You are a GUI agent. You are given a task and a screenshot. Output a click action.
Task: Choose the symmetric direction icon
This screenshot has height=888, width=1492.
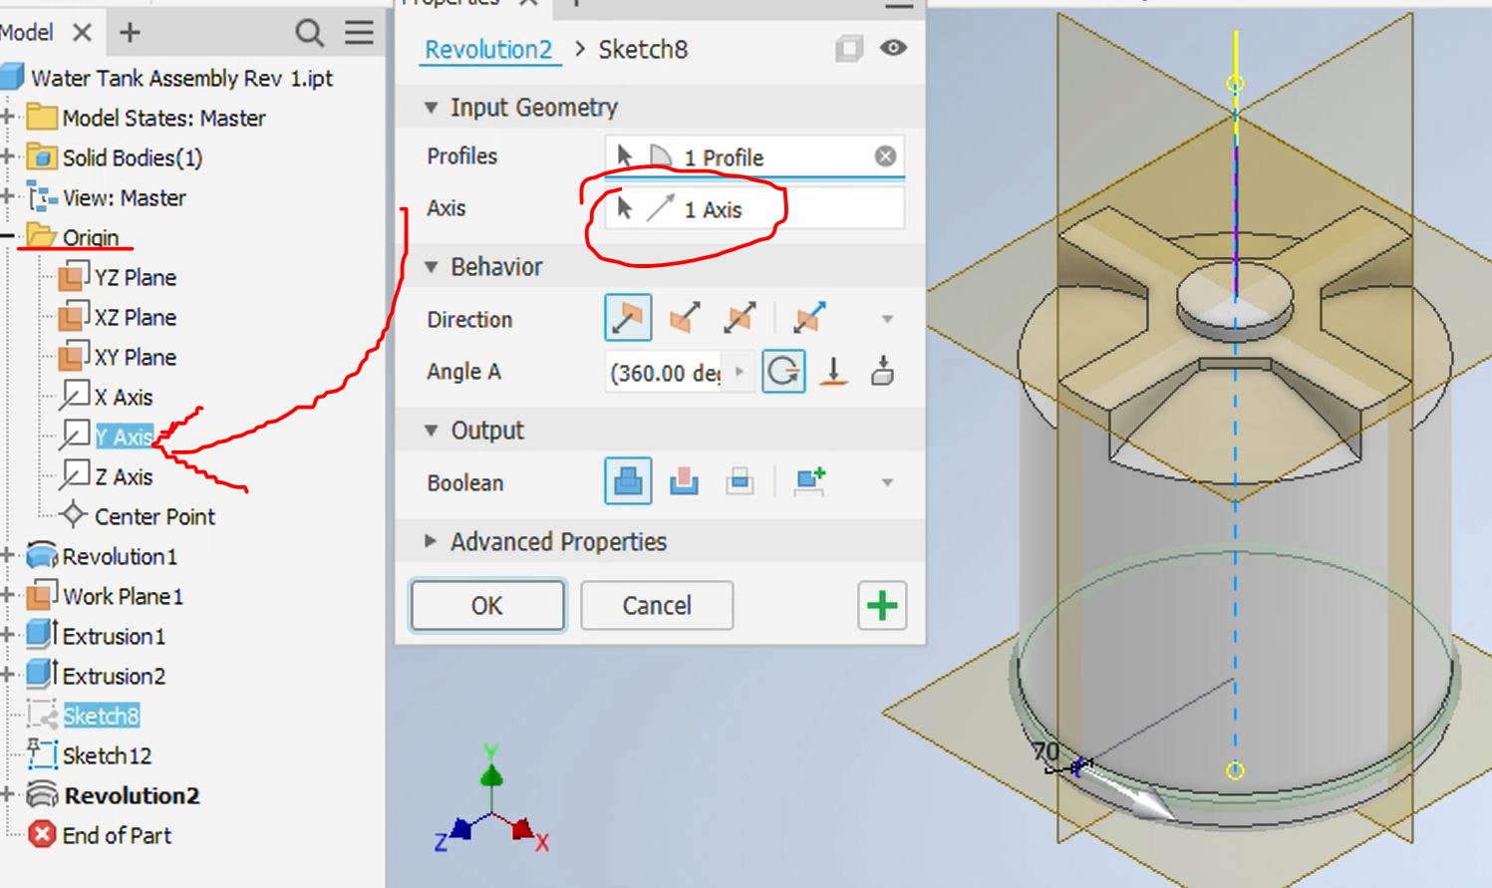740,319
